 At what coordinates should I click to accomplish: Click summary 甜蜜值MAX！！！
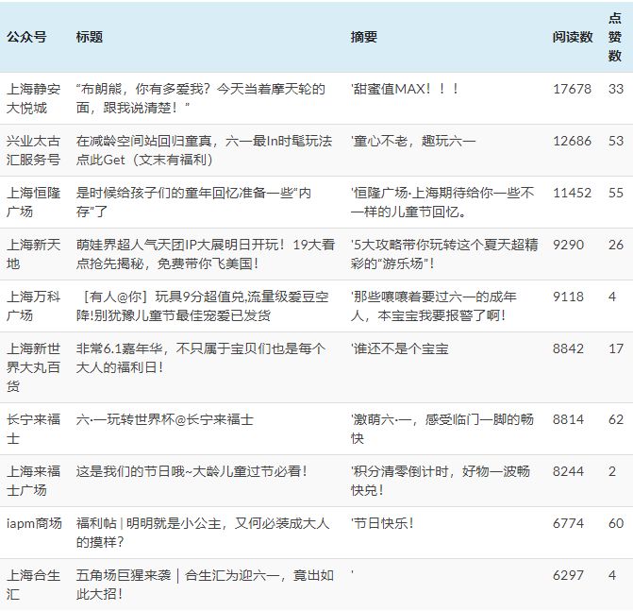pos(405,89)
